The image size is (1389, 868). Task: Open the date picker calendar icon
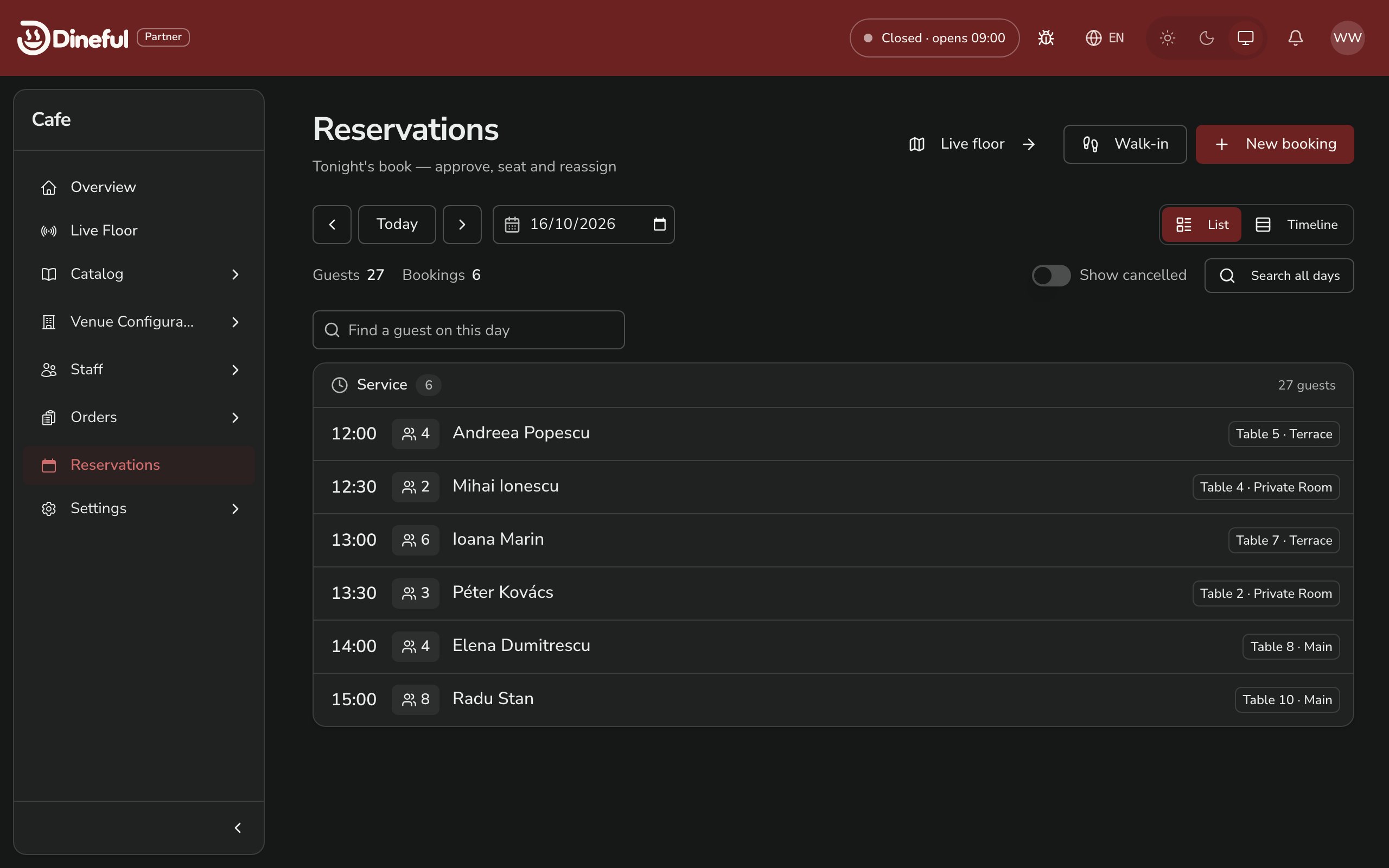click(659, 225)
